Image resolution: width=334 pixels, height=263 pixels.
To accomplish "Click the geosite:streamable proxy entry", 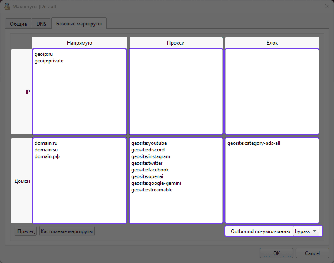I will tap(152, 190).
